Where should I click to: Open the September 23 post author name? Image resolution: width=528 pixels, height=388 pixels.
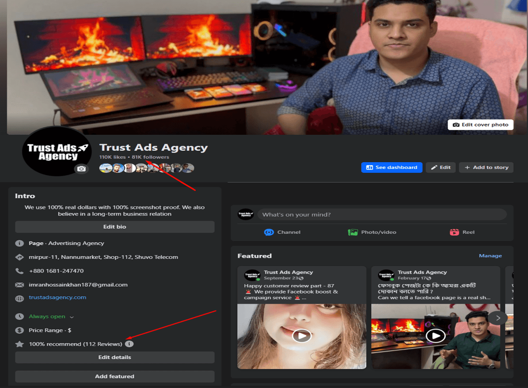point(288,272)
